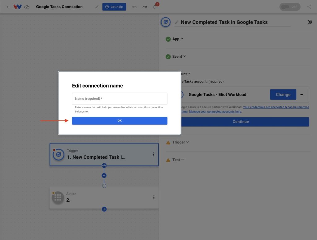Click the Google Tasks Connection title
317x240 pixels.
pos(59,7)
